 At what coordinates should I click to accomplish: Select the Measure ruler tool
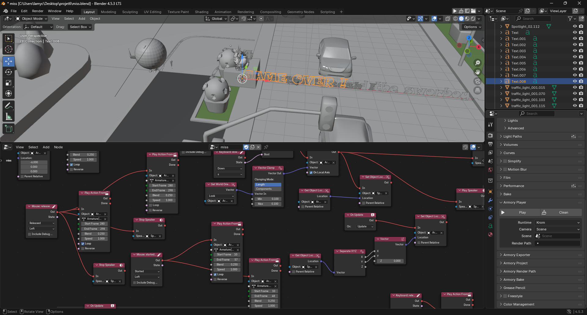9,117
